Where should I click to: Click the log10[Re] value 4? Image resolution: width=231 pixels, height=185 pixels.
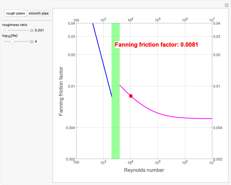click(x=36, y=42)
